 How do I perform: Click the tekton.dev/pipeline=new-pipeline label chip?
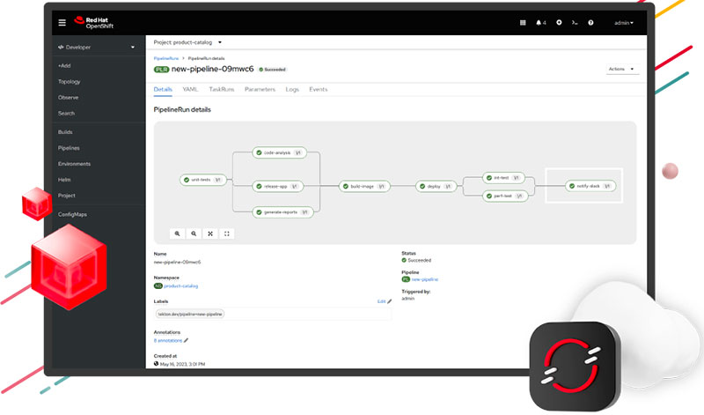[190, 314]
